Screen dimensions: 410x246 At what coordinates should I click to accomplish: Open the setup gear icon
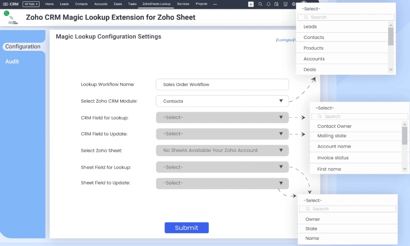click(x=294, y=4)
